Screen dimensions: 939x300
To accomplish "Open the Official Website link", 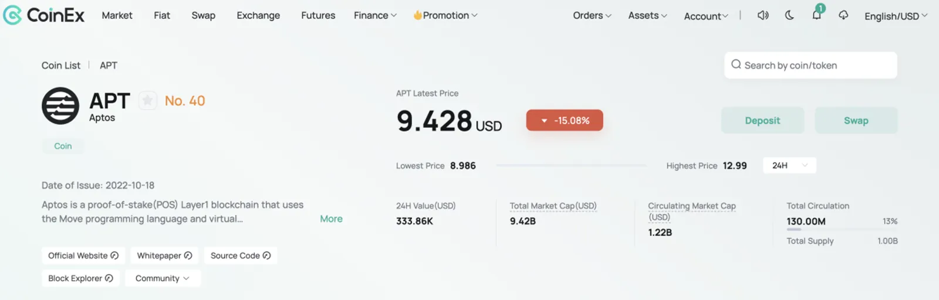I will point(83,255).
